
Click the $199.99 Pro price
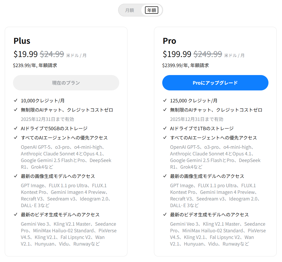[x=177, y=54]
